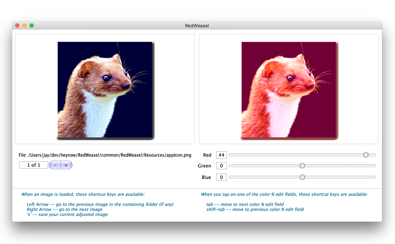Click the "Blue" slider label
Viewport: 395px width, 244px height.
click(206, 177)
